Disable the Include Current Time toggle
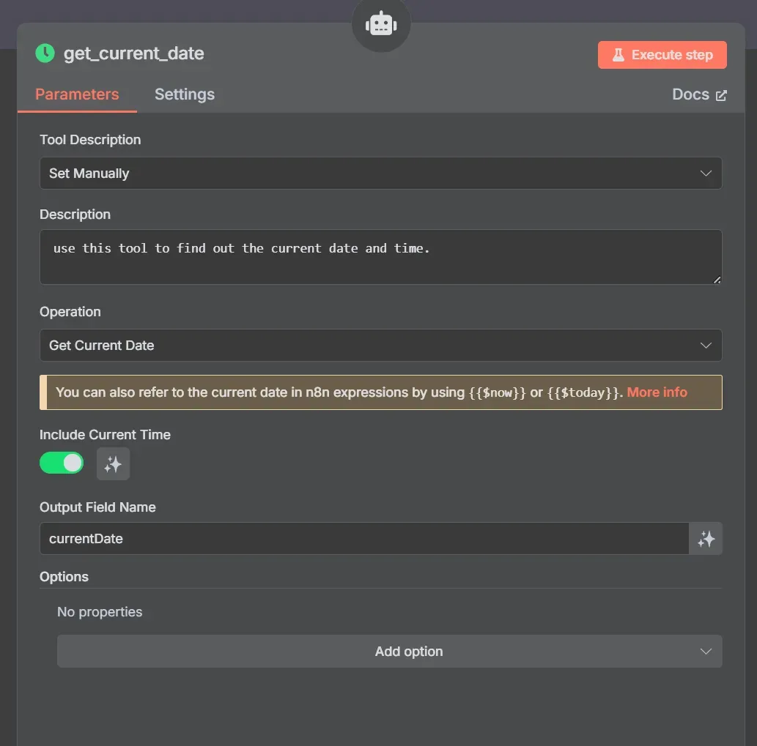The width and height of the screenshot is (757, 746). click(x=61, y=463)
